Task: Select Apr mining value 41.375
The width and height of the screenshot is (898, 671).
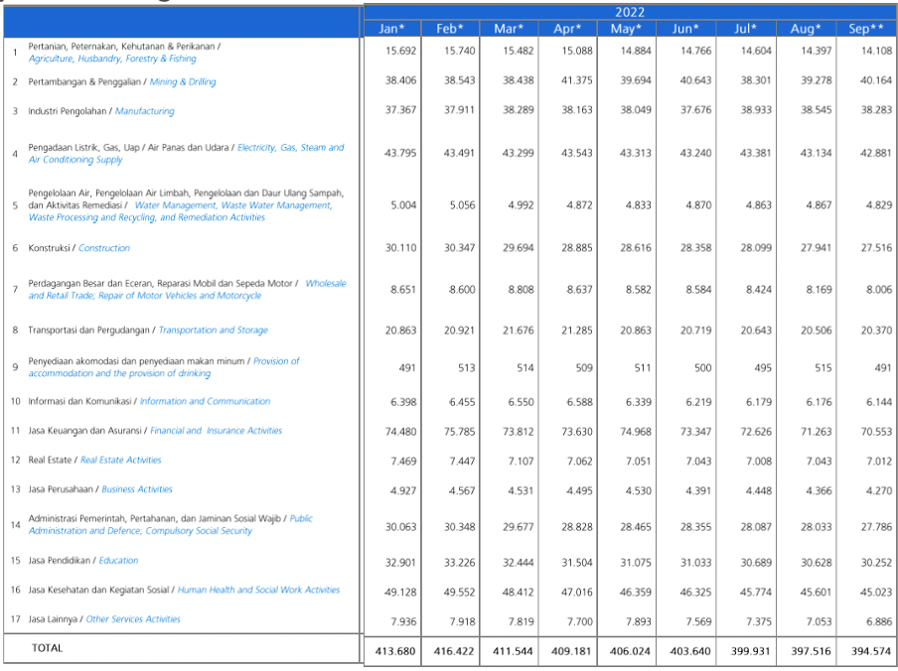Action: 577,80
